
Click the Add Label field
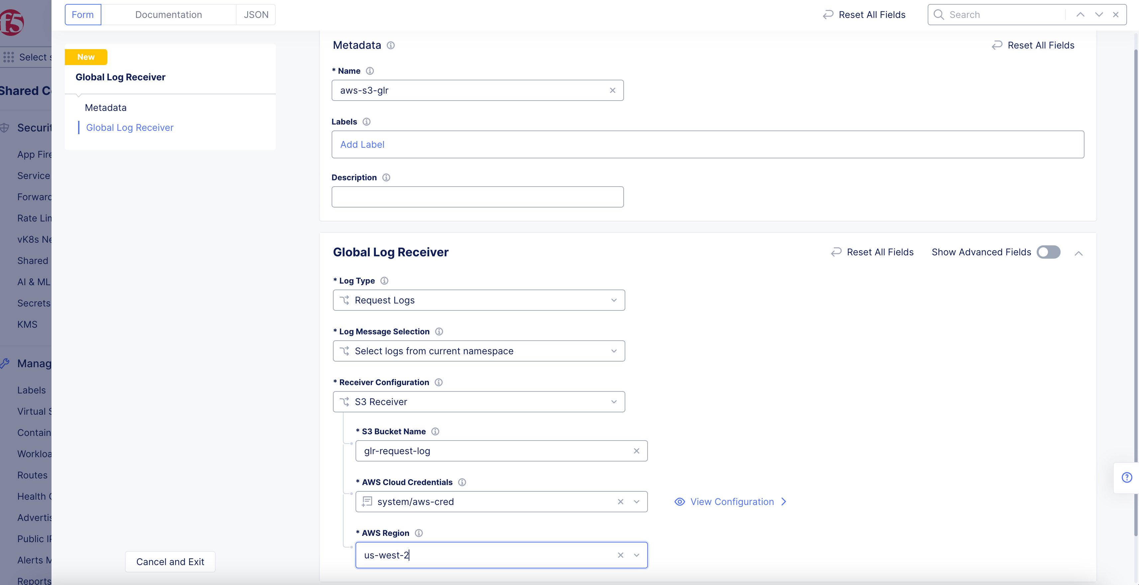tap(362, 144)
